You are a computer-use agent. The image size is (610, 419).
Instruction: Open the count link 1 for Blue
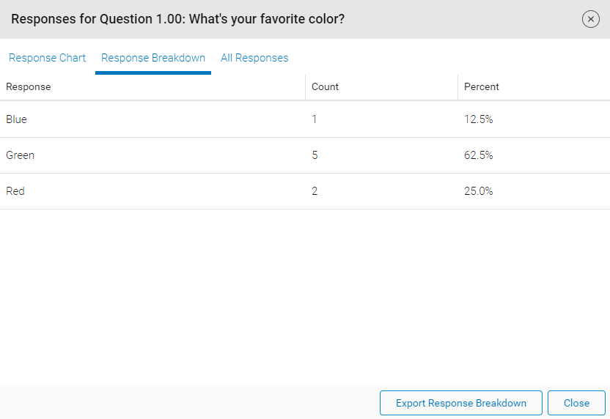[x=315, y=119]
